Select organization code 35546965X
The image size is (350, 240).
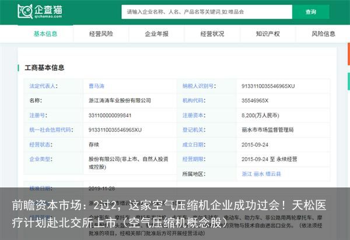tap(255, 100)
